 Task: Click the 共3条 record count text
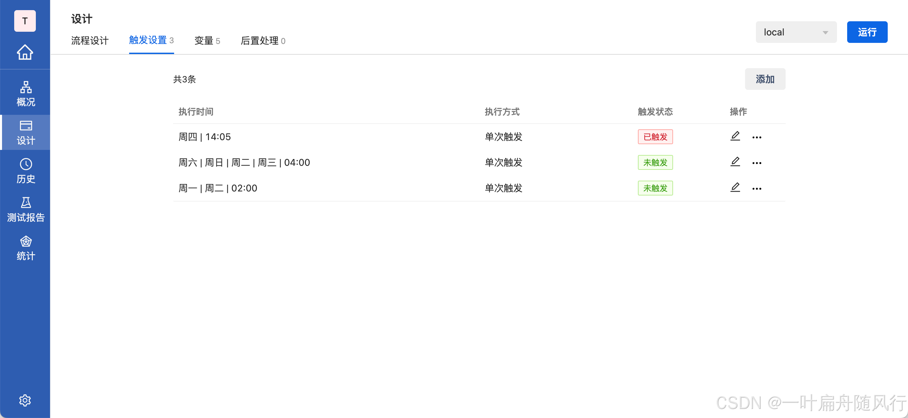tap(184, 79)
